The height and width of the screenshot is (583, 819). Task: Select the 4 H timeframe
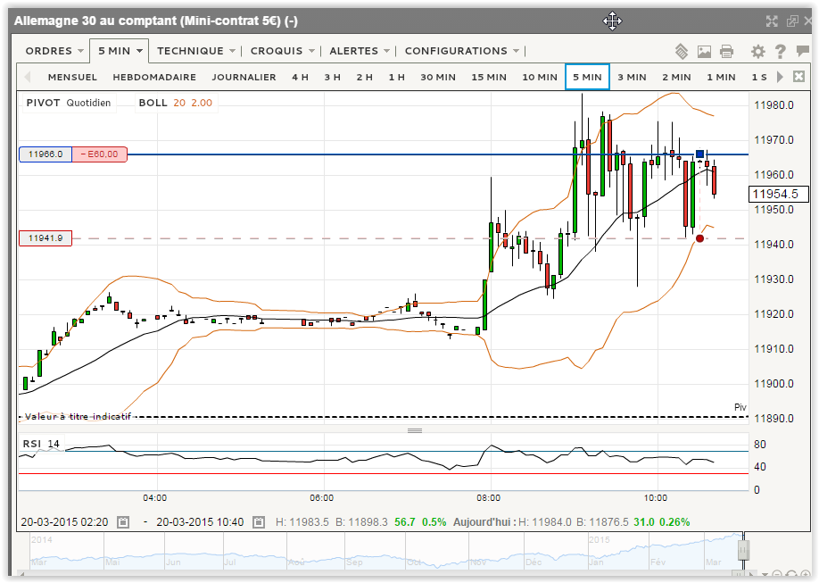[301, 77]
